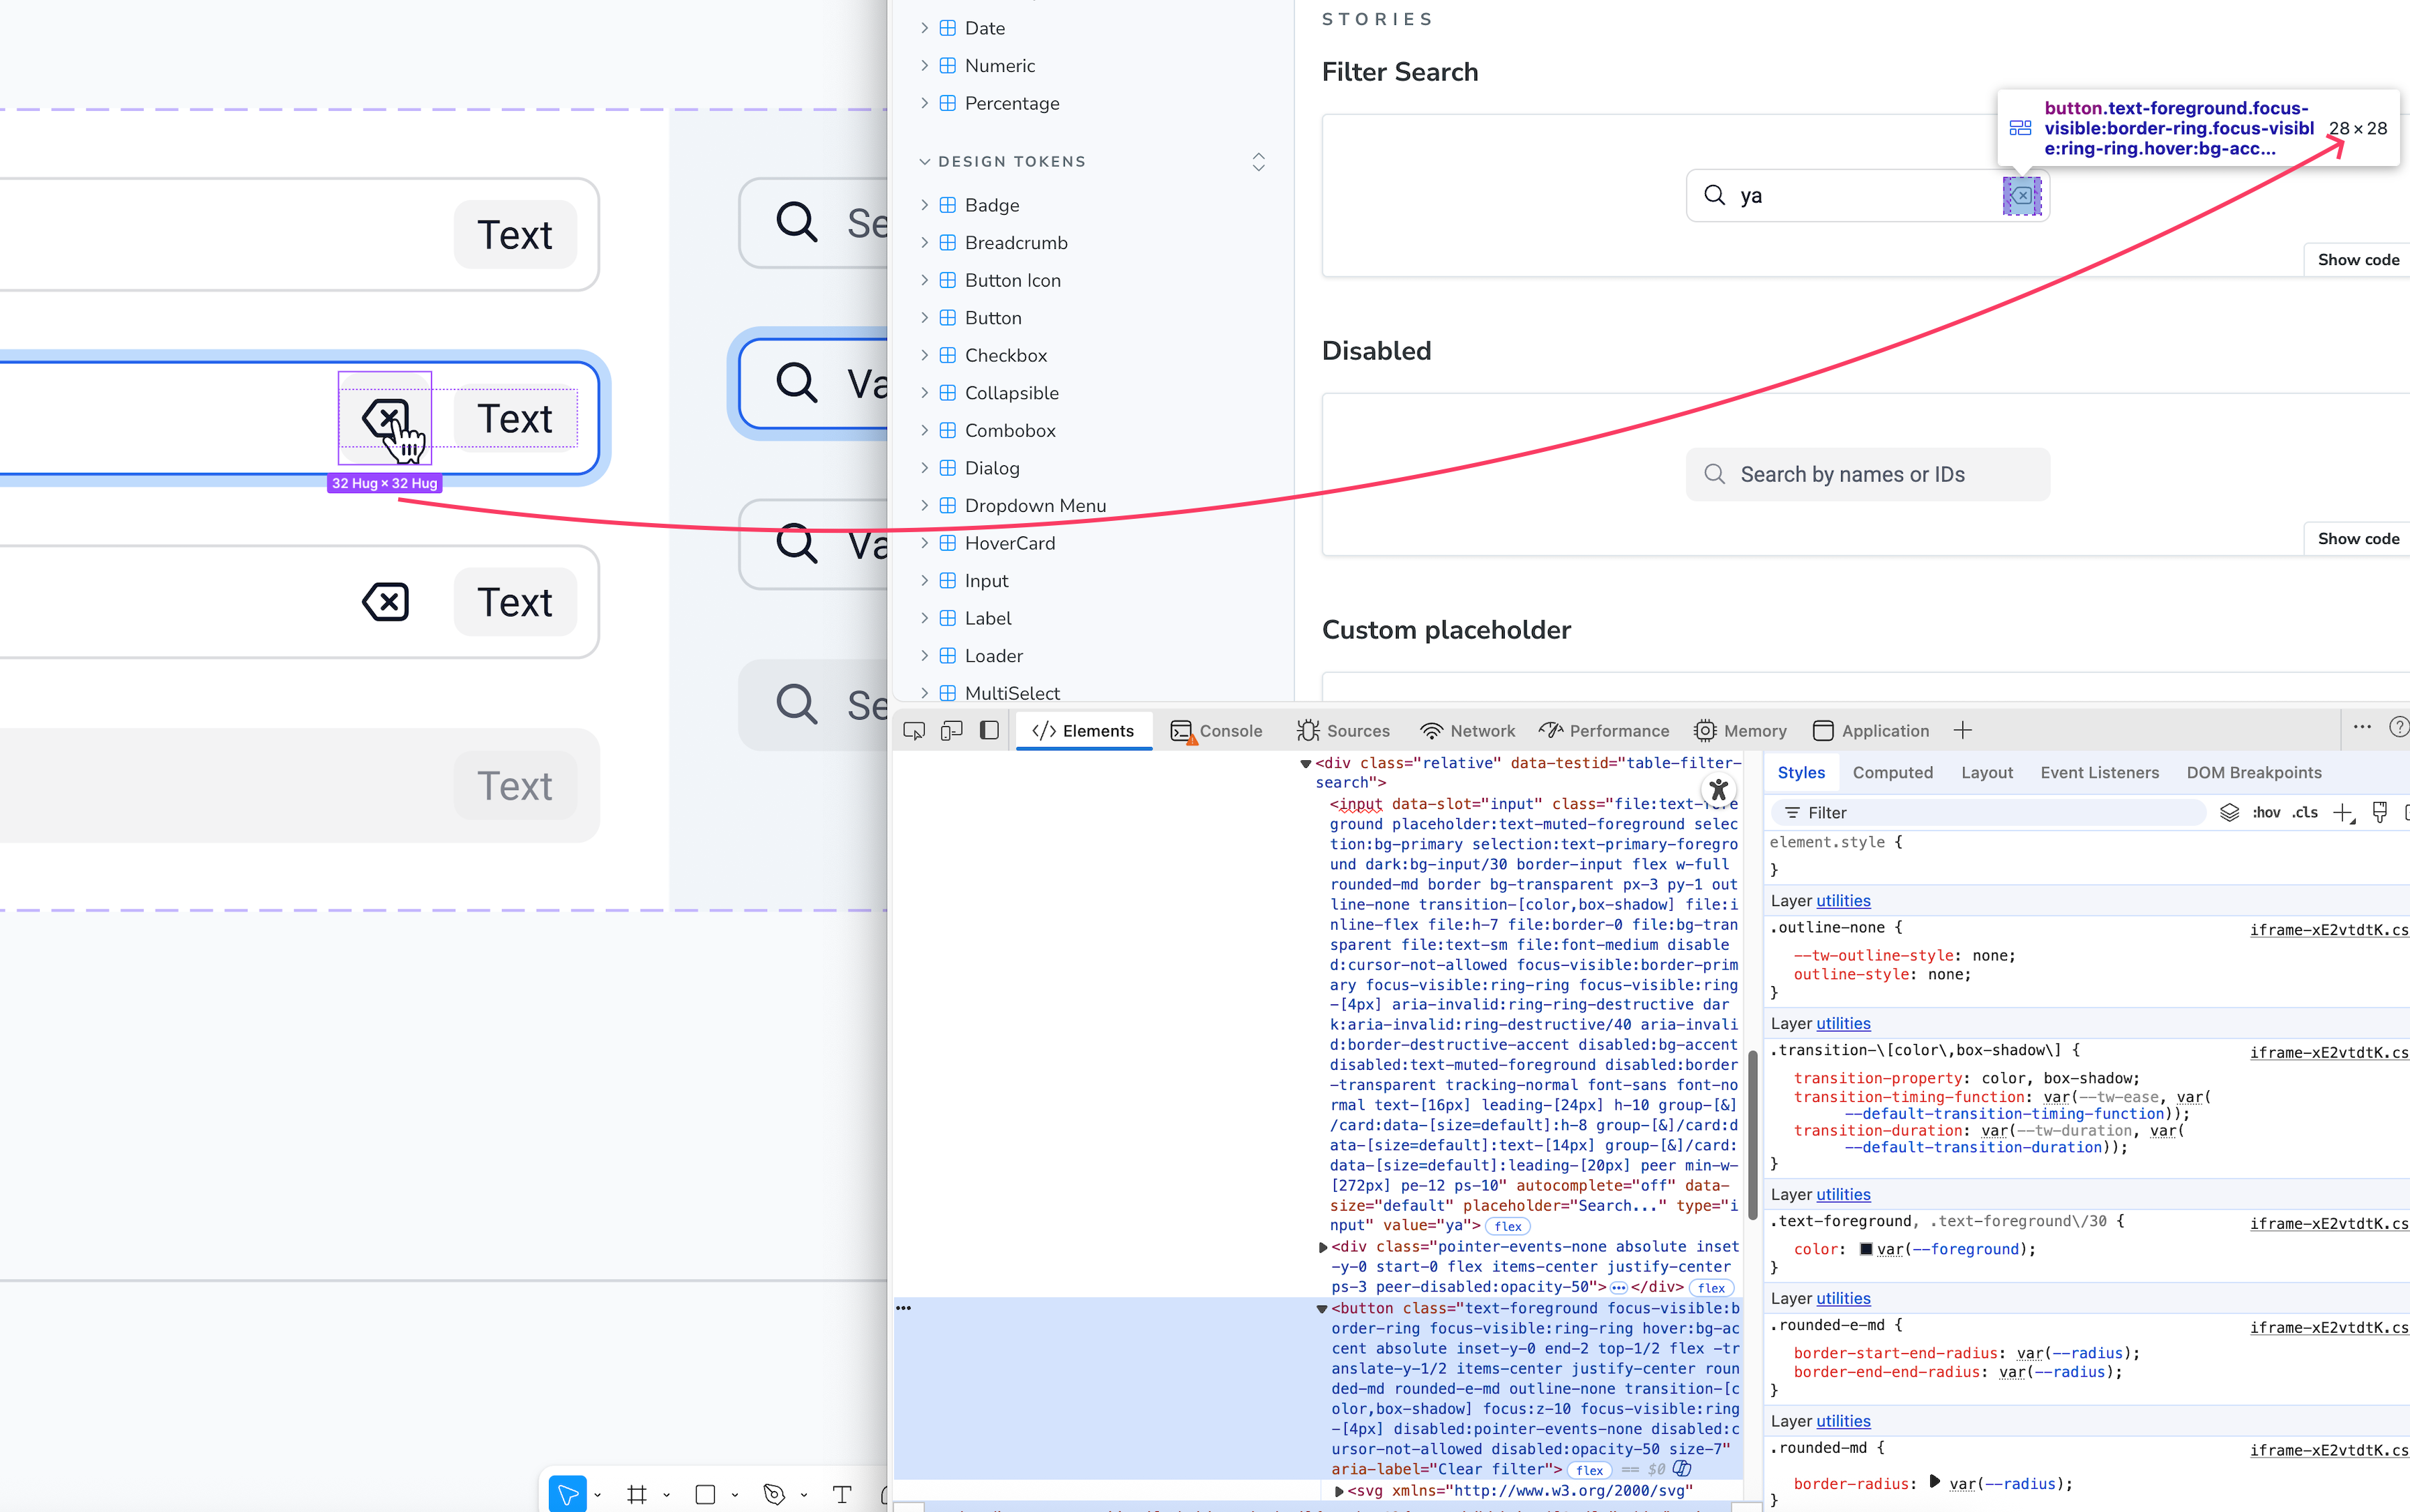The height and width of the screenshot is (1512, 2410).
Task: Open Frame tool options dropdown arrow
Action: [667, 1496]
